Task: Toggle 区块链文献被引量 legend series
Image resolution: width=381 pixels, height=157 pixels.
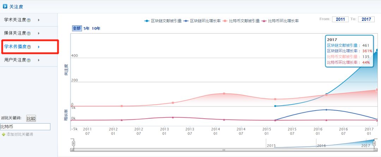Action: point(163,21)
